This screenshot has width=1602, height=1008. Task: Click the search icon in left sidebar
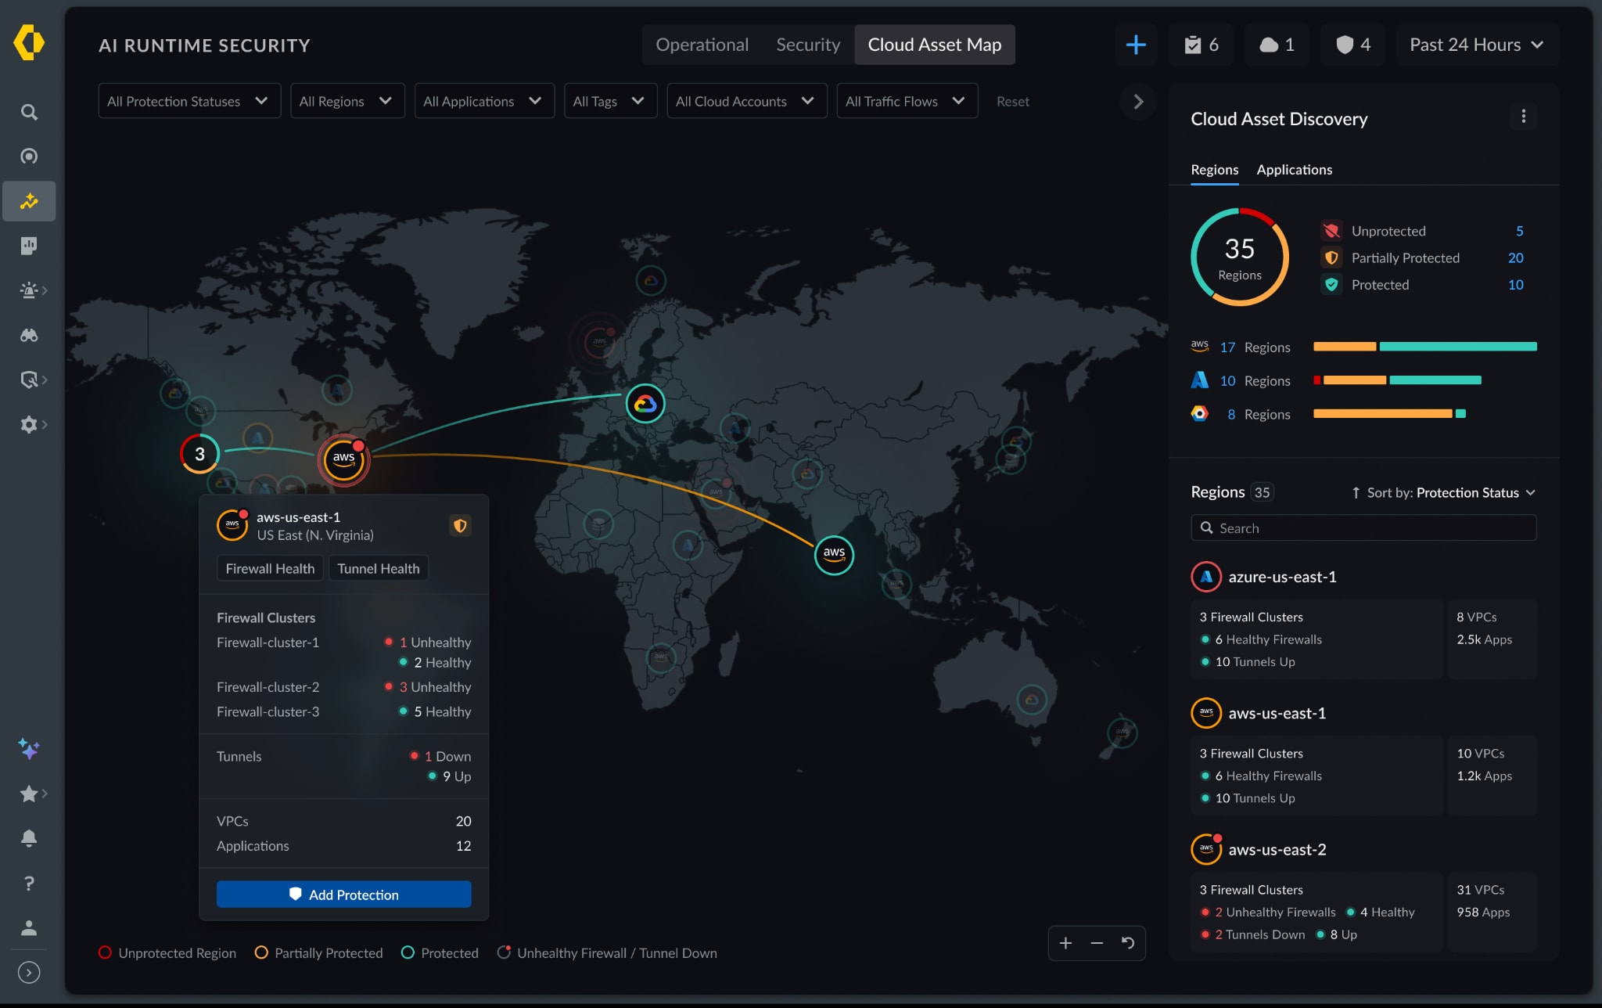tap(29, 112)
